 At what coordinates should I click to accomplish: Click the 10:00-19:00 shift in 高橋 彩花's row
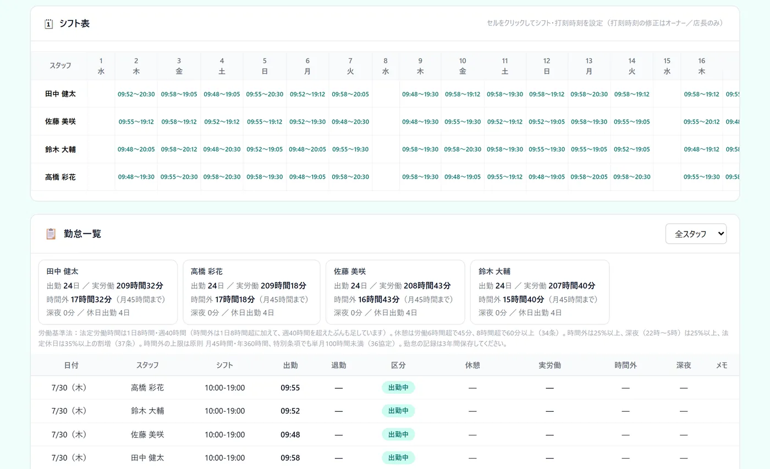pyautogui.click(x=225, y=388)
